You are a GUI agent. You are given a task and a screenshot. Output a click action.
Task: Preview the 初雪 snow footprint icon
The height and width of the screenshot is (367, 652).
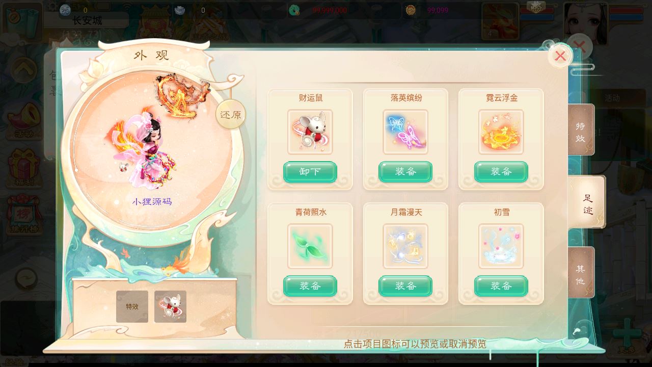501,246
